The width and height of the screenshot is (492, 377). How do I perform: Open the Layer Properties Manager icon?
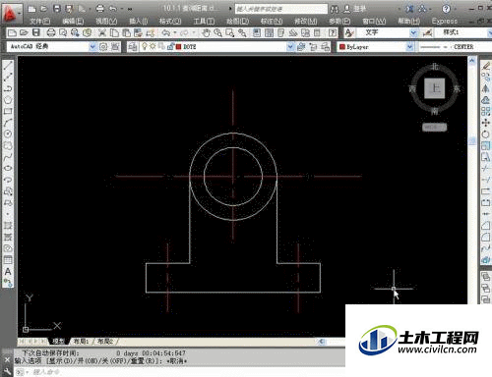(133, 47)
